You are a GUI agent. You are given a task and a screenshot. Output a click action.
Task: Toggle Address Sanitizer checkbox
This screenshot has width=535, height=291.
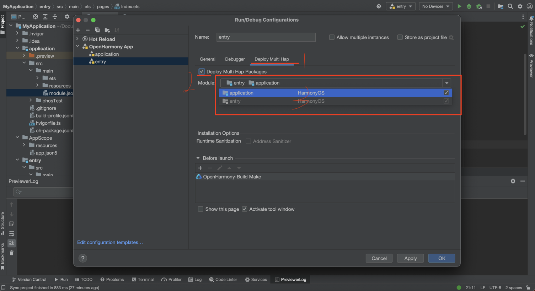coord(248,141)
